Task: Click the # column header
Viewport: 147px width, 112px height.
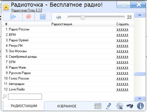Action: 6,24
